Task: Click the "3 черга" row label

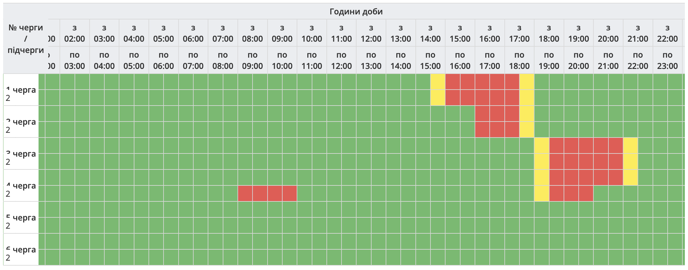Action: tap(21, 154)
